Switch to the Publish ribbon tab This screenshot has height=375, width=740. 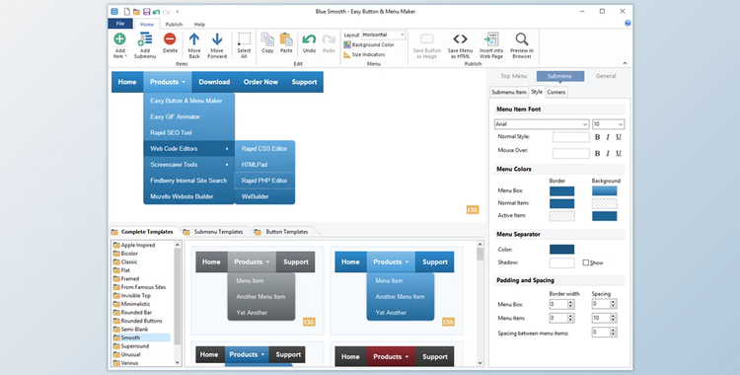pos(174,24)
